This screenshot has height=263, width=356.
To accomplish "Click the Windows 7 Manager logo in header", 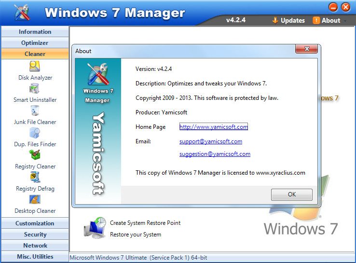I will (x=22, y=13).
